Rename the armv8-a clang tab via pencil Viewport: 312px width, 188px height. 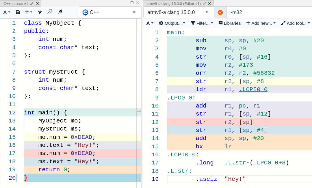tap(205, 3)
